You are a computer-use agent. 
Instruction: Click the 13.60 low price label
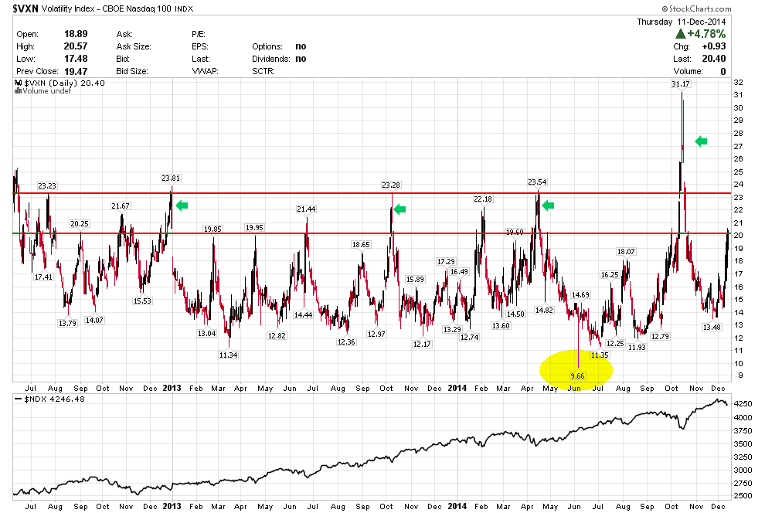tap(501, 326)
